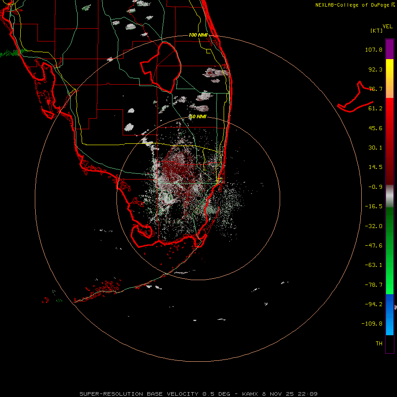Select the -63.1 velocity scale value
This screenshot has height=397, width=397.
374,265
